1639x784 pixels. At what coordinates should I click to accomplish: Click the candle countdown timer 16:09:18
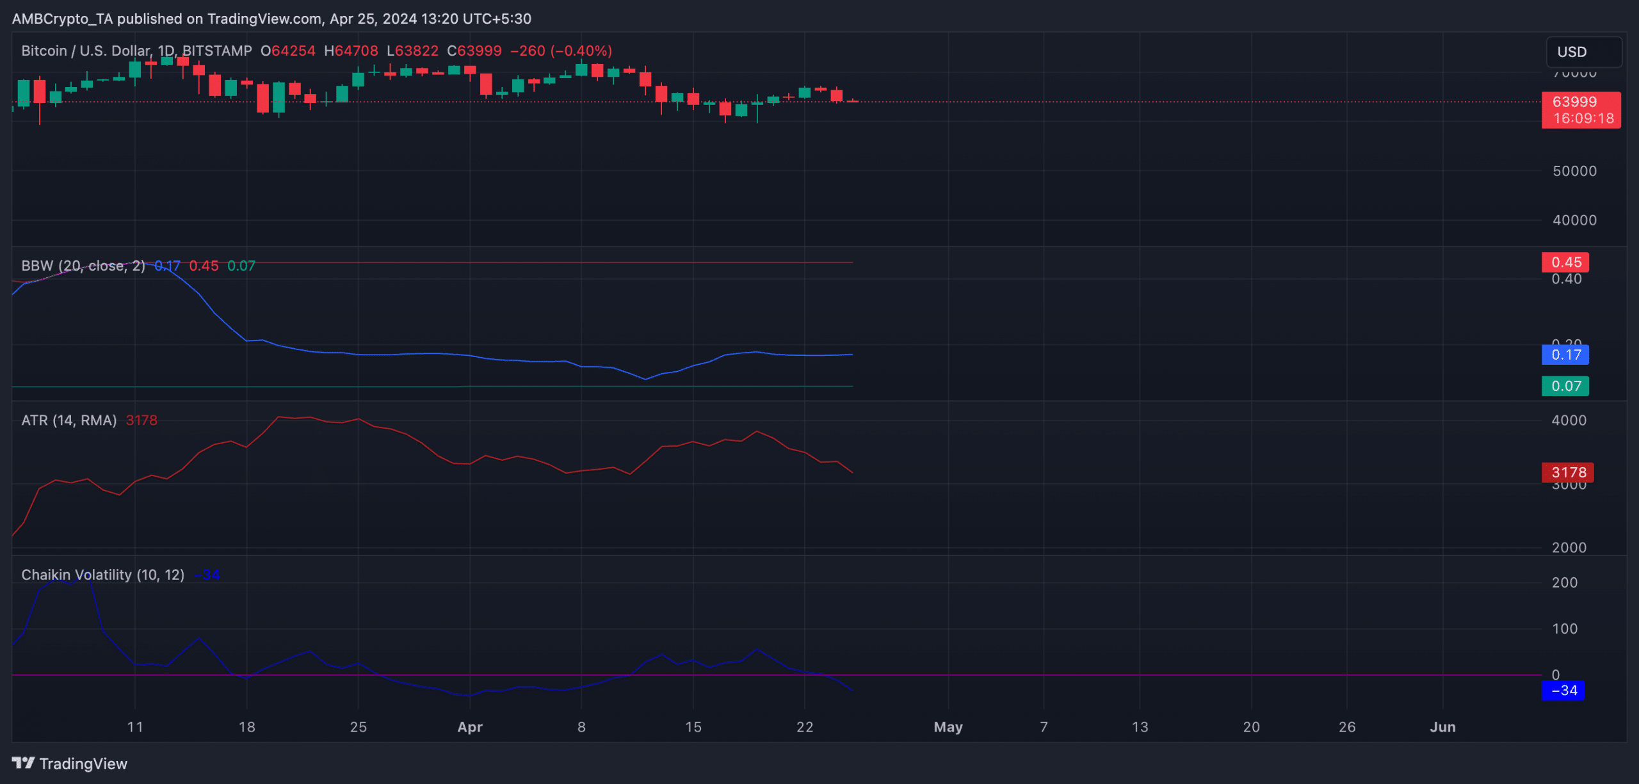1583,118
